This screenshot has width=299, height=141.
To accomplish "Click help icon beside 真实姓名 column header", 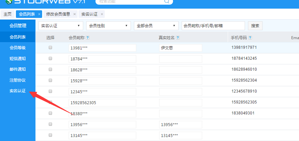I will pos(178,38).
